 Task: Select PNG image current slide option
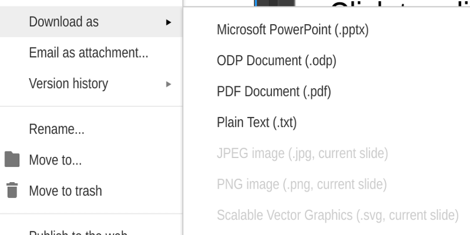tap(301, 184)
